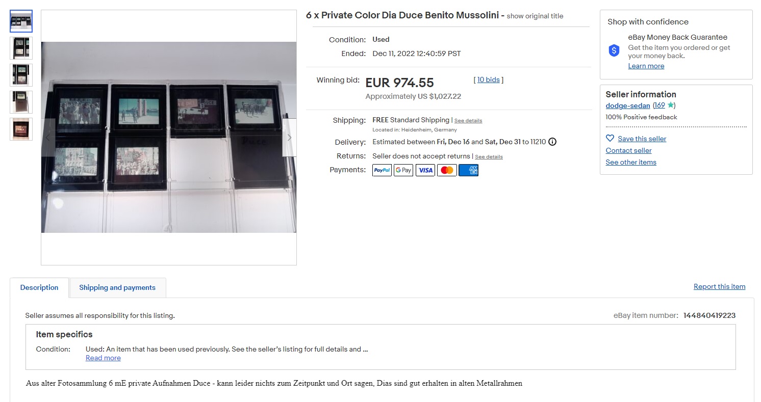The height and width of the screenshot is (402, 761).
Task: Open the delivery estimate info icon
Action: coord(552,142)
